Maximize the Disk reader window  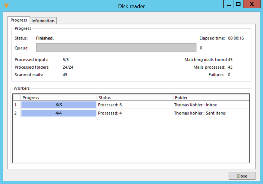tap(238, 5)
